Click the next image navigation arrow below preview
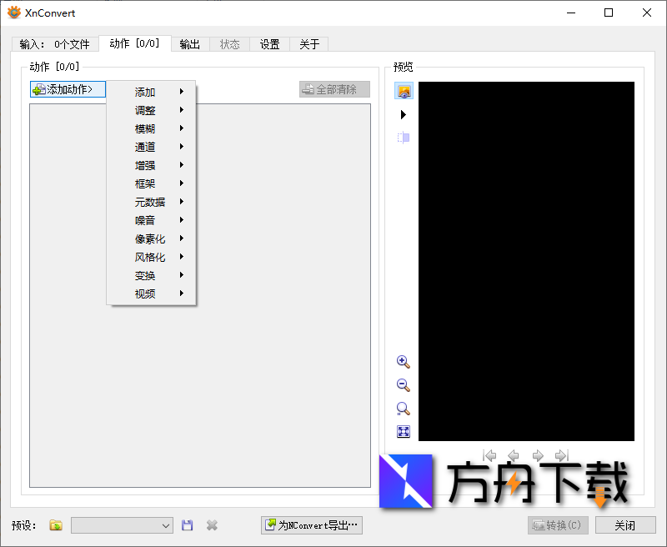This screenshot has width=667, height=547. 538,455
